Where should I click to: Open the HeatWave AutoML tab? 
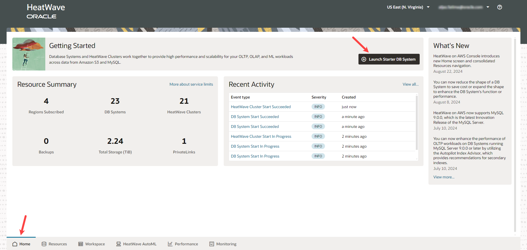(x=136, y=244)
